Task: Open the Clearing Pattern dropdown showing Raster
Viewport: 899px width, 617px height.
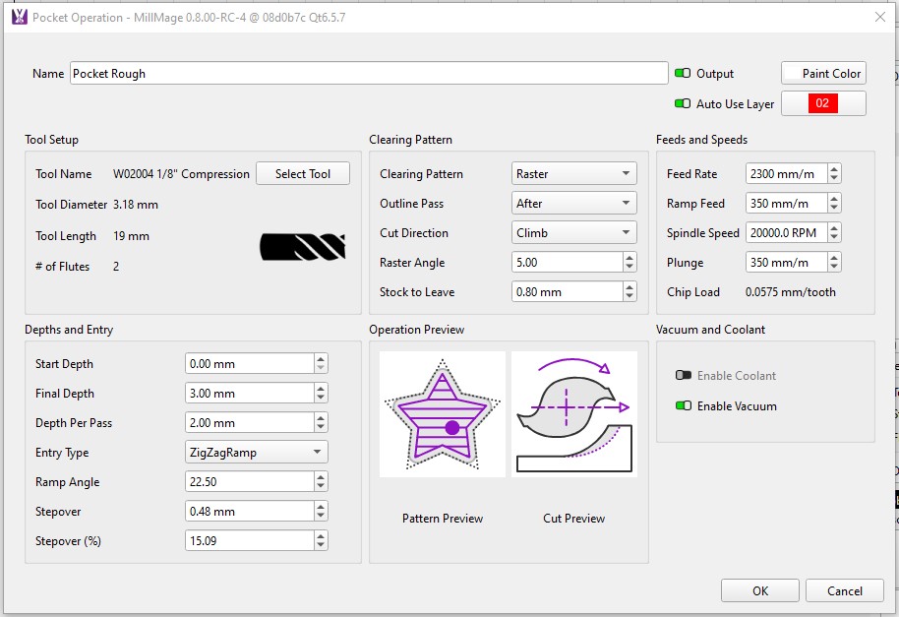Action: click(x=573, y=173)
